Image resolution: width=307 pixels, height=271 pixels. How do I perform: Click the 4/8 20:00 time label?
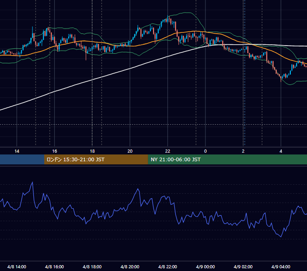(130, 266)
